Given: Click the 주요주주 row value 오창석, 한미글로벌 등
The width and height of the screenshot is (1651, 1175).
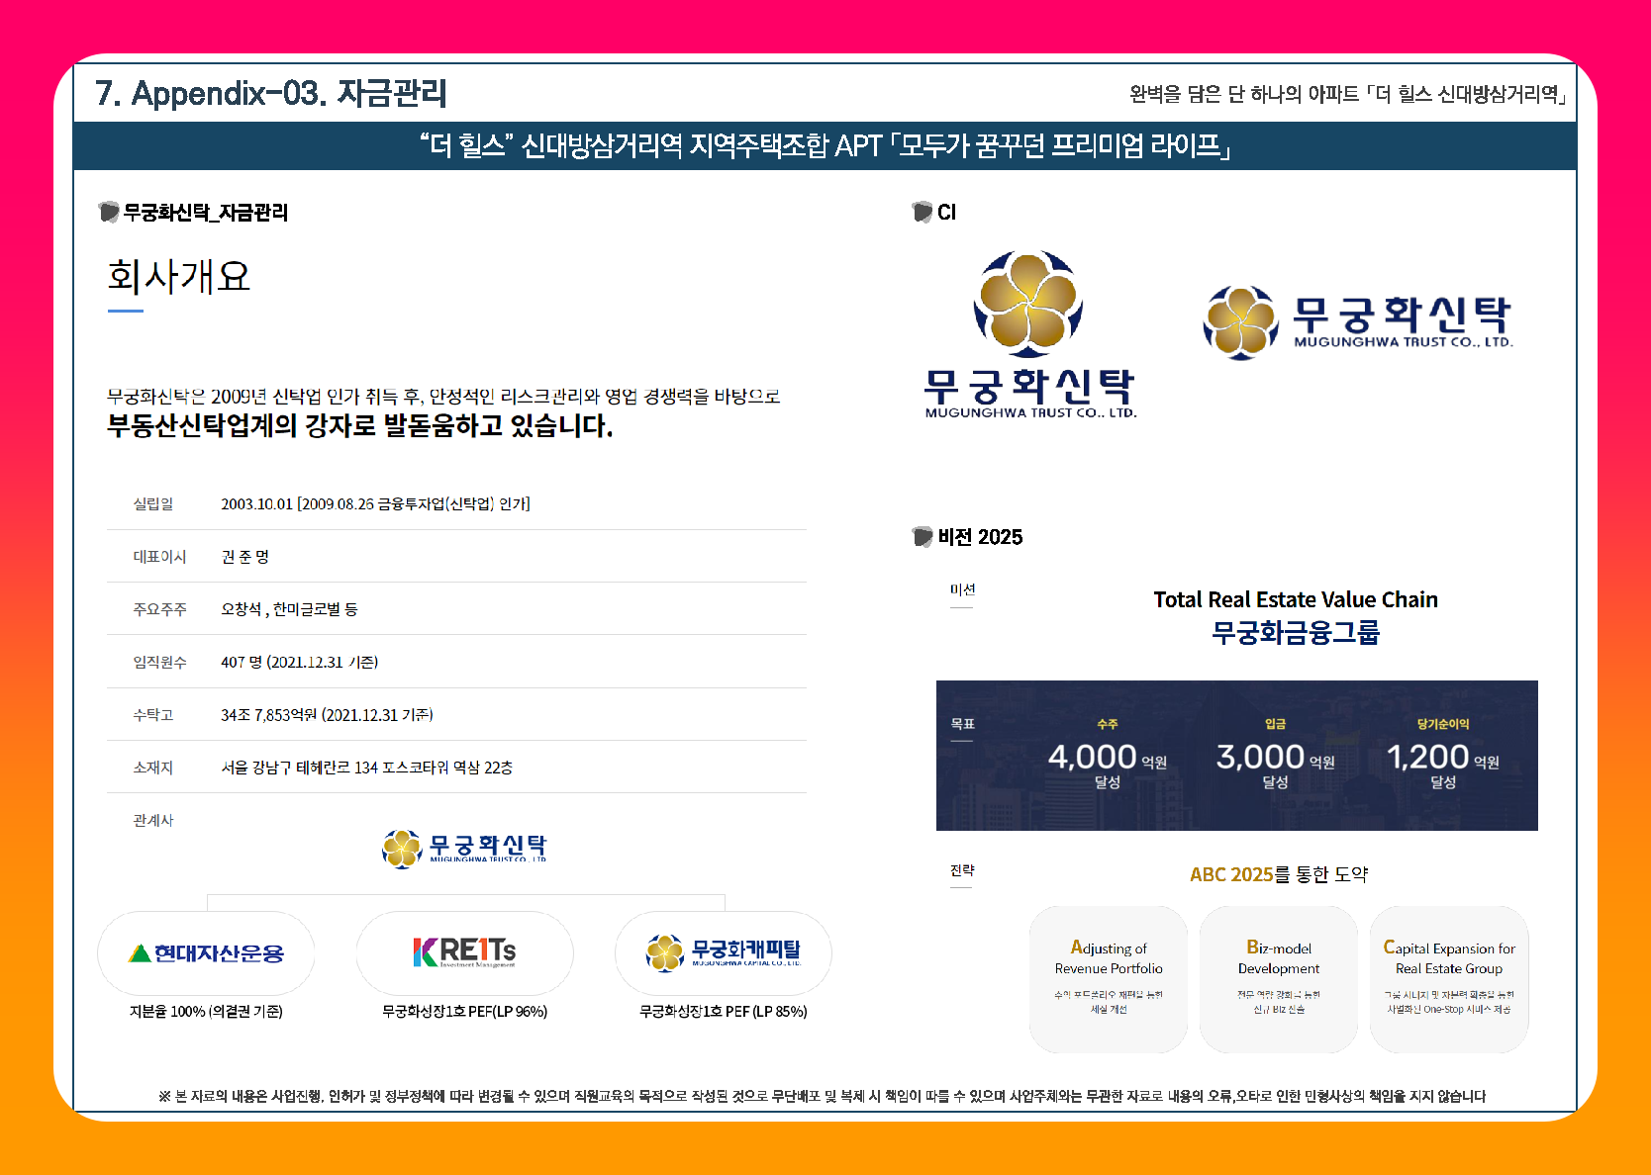Looking at the screenshot, I should coord(289,609).
